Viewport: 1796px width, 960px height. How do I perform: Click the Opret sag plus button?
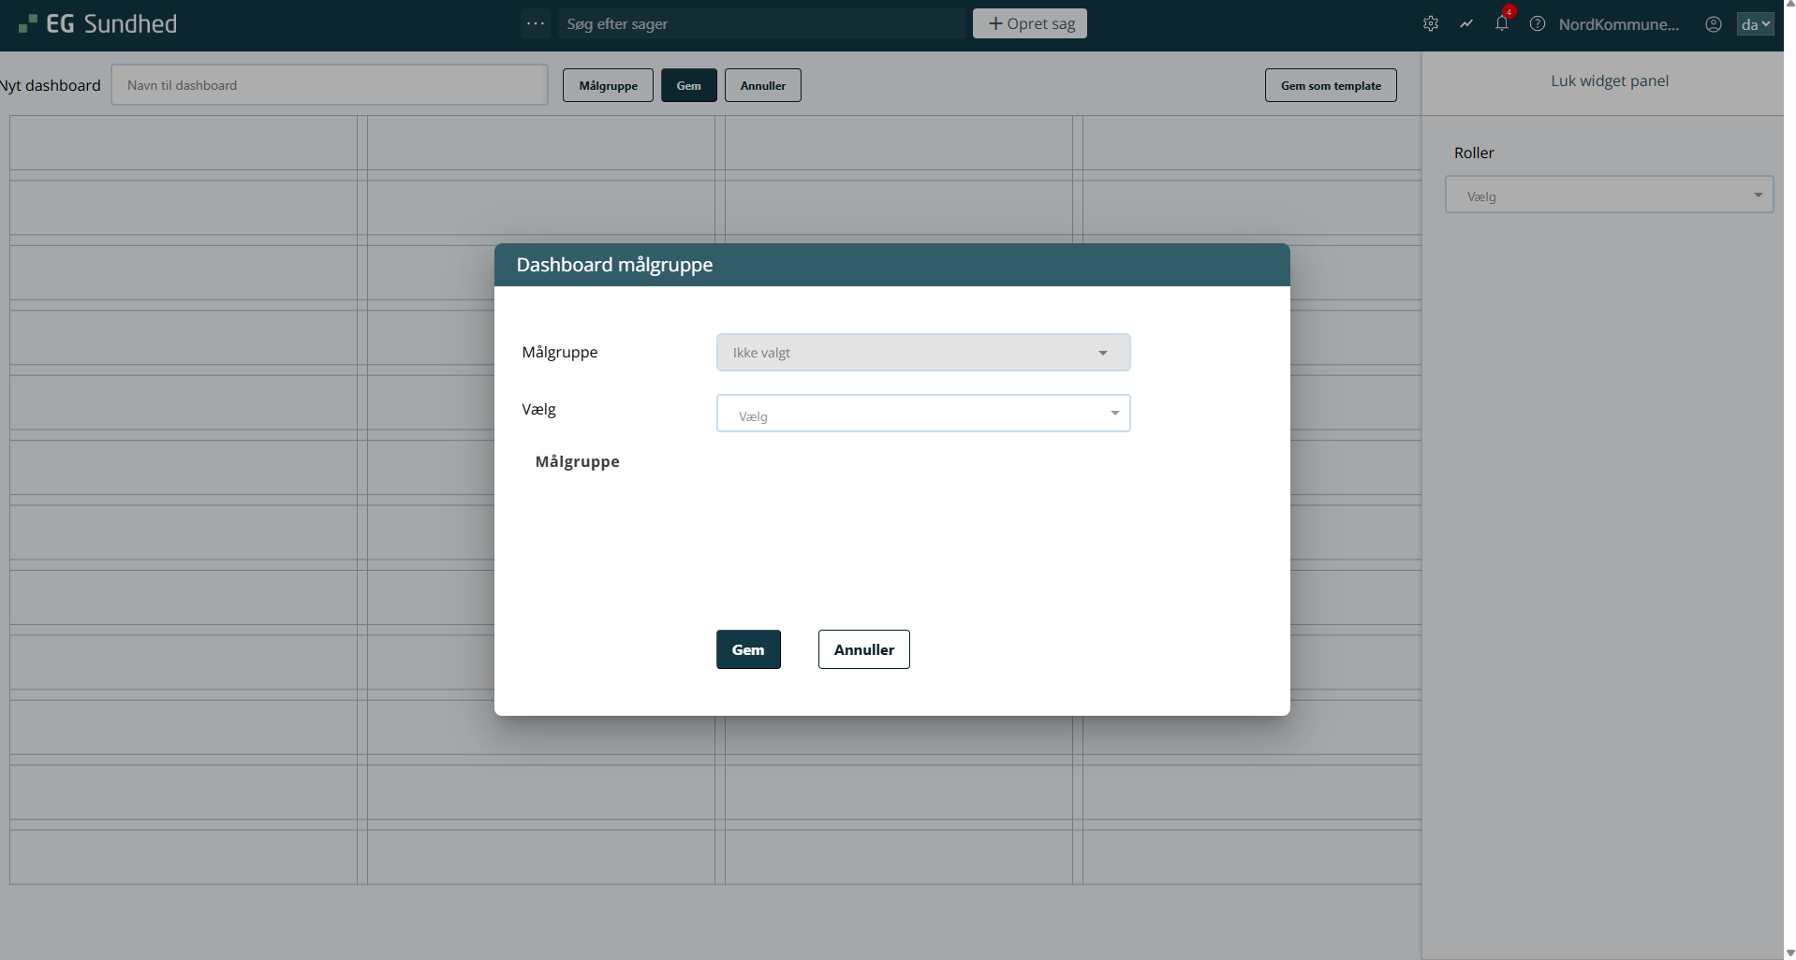click(x=1030, y=24)
